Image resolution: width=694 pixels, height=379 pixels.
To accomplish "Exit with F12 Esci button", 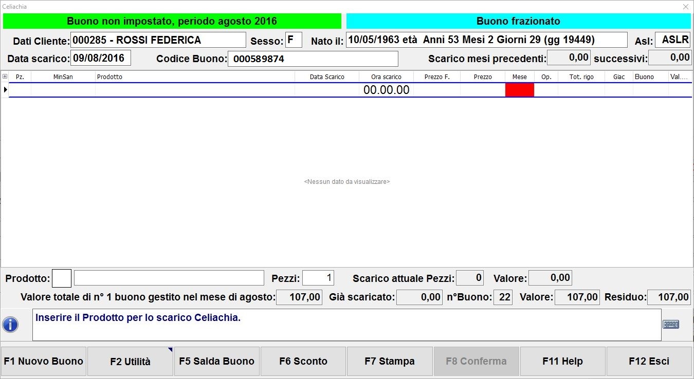I will pyautogui.click(x=649, y=361).
